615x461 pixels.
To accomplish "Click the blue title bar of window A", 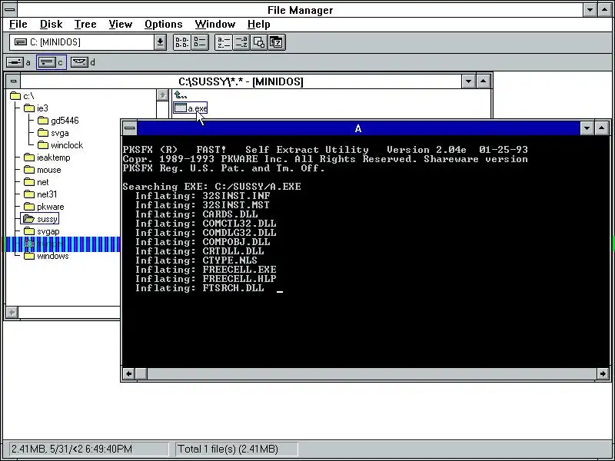I will click(357, 128).
